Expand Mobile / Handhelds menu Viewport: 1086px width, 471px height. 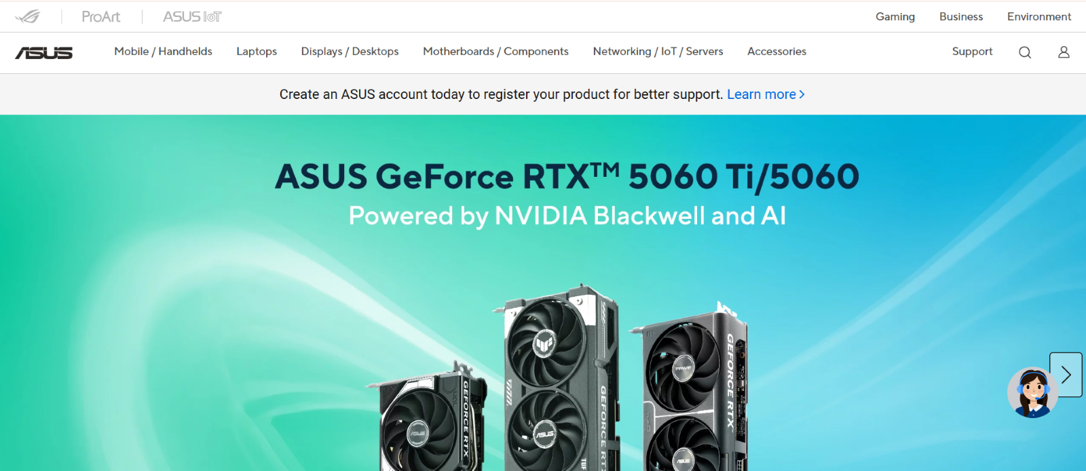[x=163, y=52]
